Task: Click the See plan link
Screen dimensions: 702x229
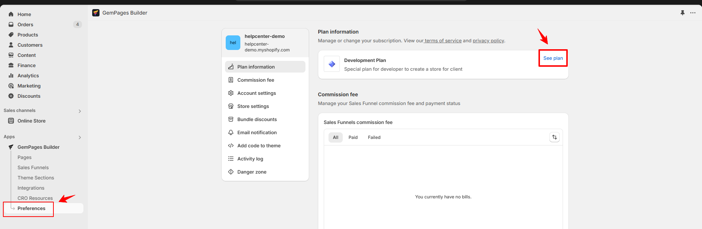Action: [x=553, y=58]
